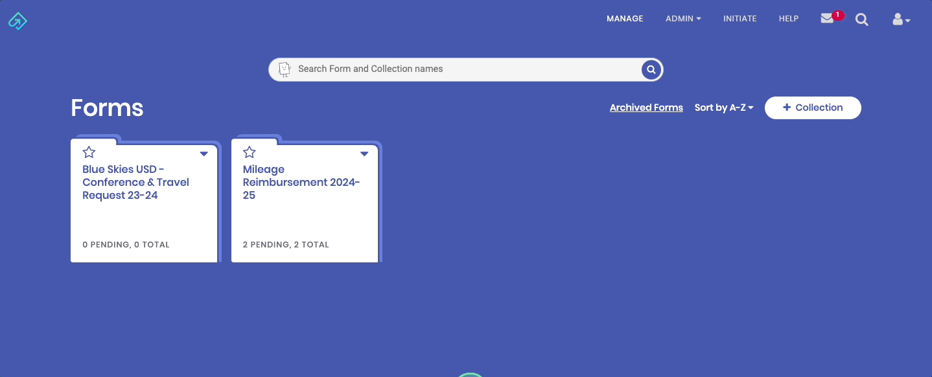Favorite the Mileage Reimbursement 2024-25 form
This screenshot has width=932, height=377.
[x=249, y=152]
